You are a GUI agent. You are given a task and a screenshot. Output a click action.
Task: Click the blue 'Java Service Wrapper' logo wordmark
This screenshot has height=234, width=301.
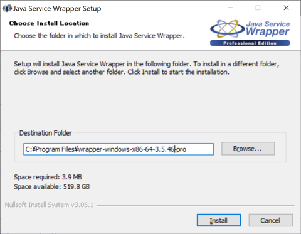pos(268,28)
